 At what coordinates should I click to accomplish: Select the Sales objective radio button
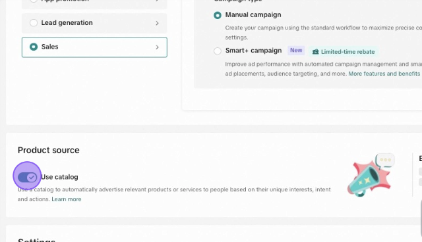click(x=34, y=47)
